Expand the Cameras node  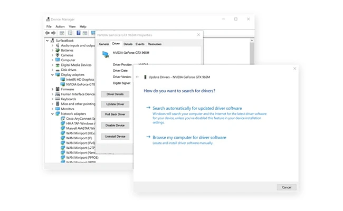click(x=52, y=55)
